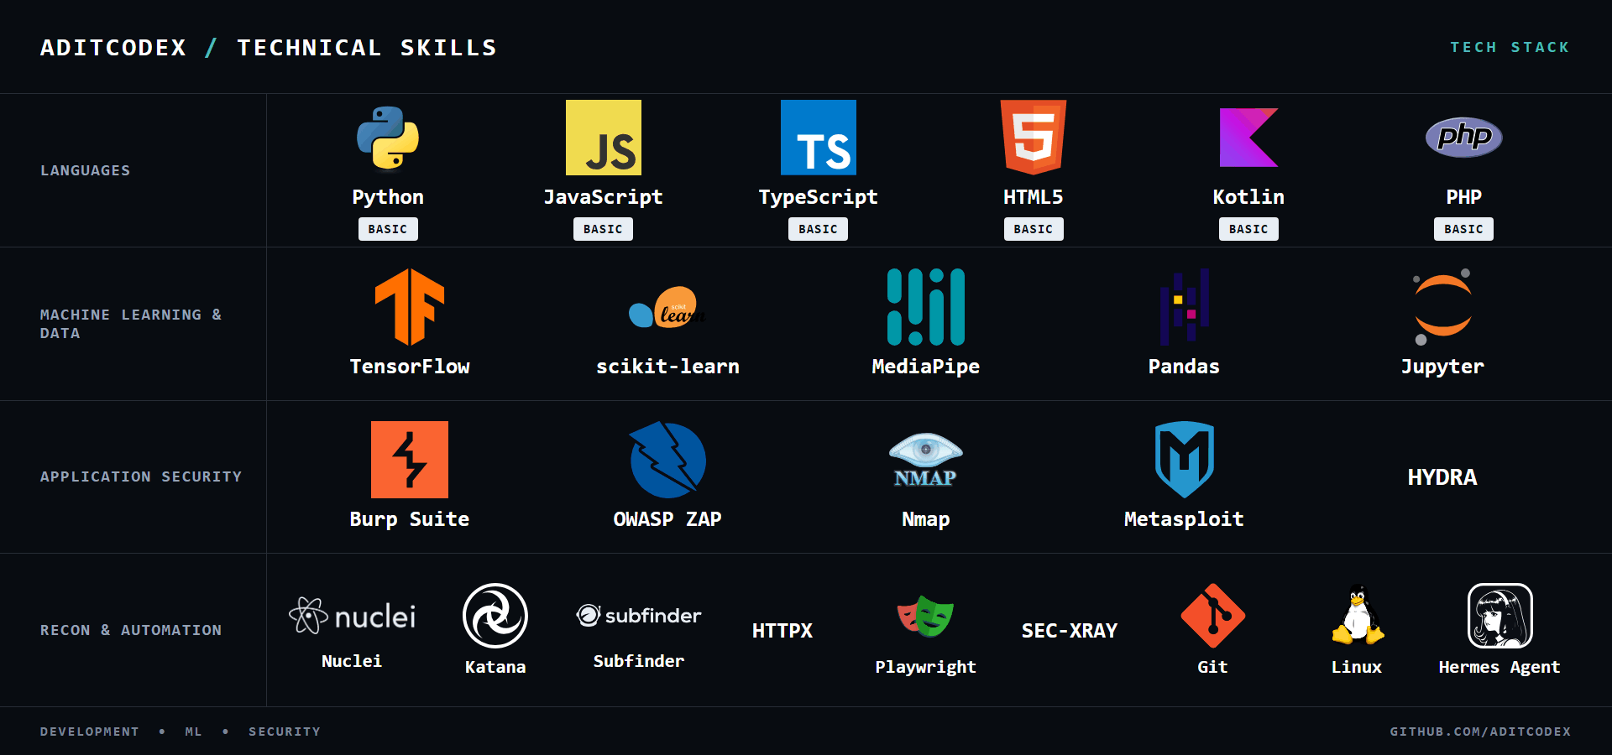The height and width of the screenshot is (755, 1612).
Task: Click the SECURITY footer text
Action: 285,732
